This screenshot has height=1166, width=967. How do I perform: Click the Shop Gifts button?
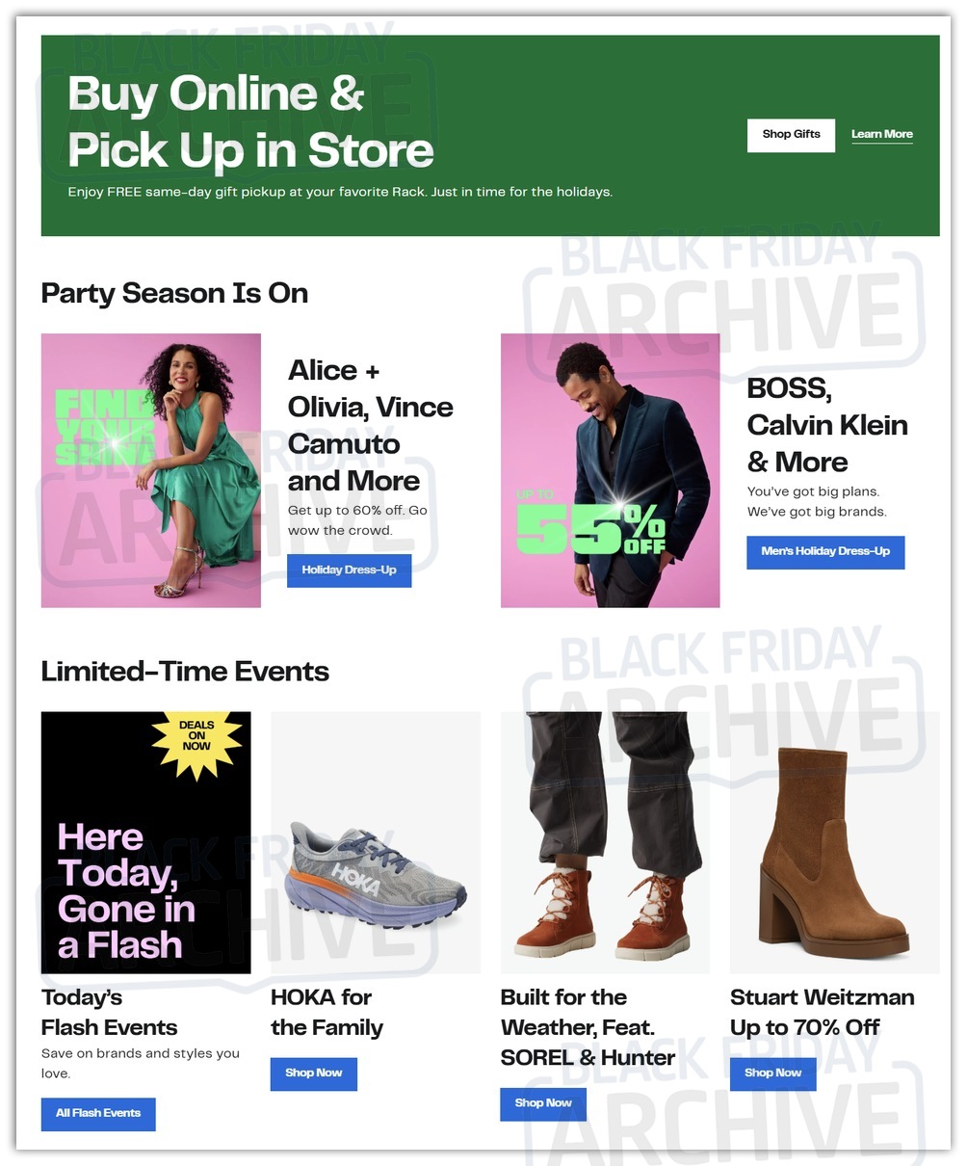tap(791, 135)
